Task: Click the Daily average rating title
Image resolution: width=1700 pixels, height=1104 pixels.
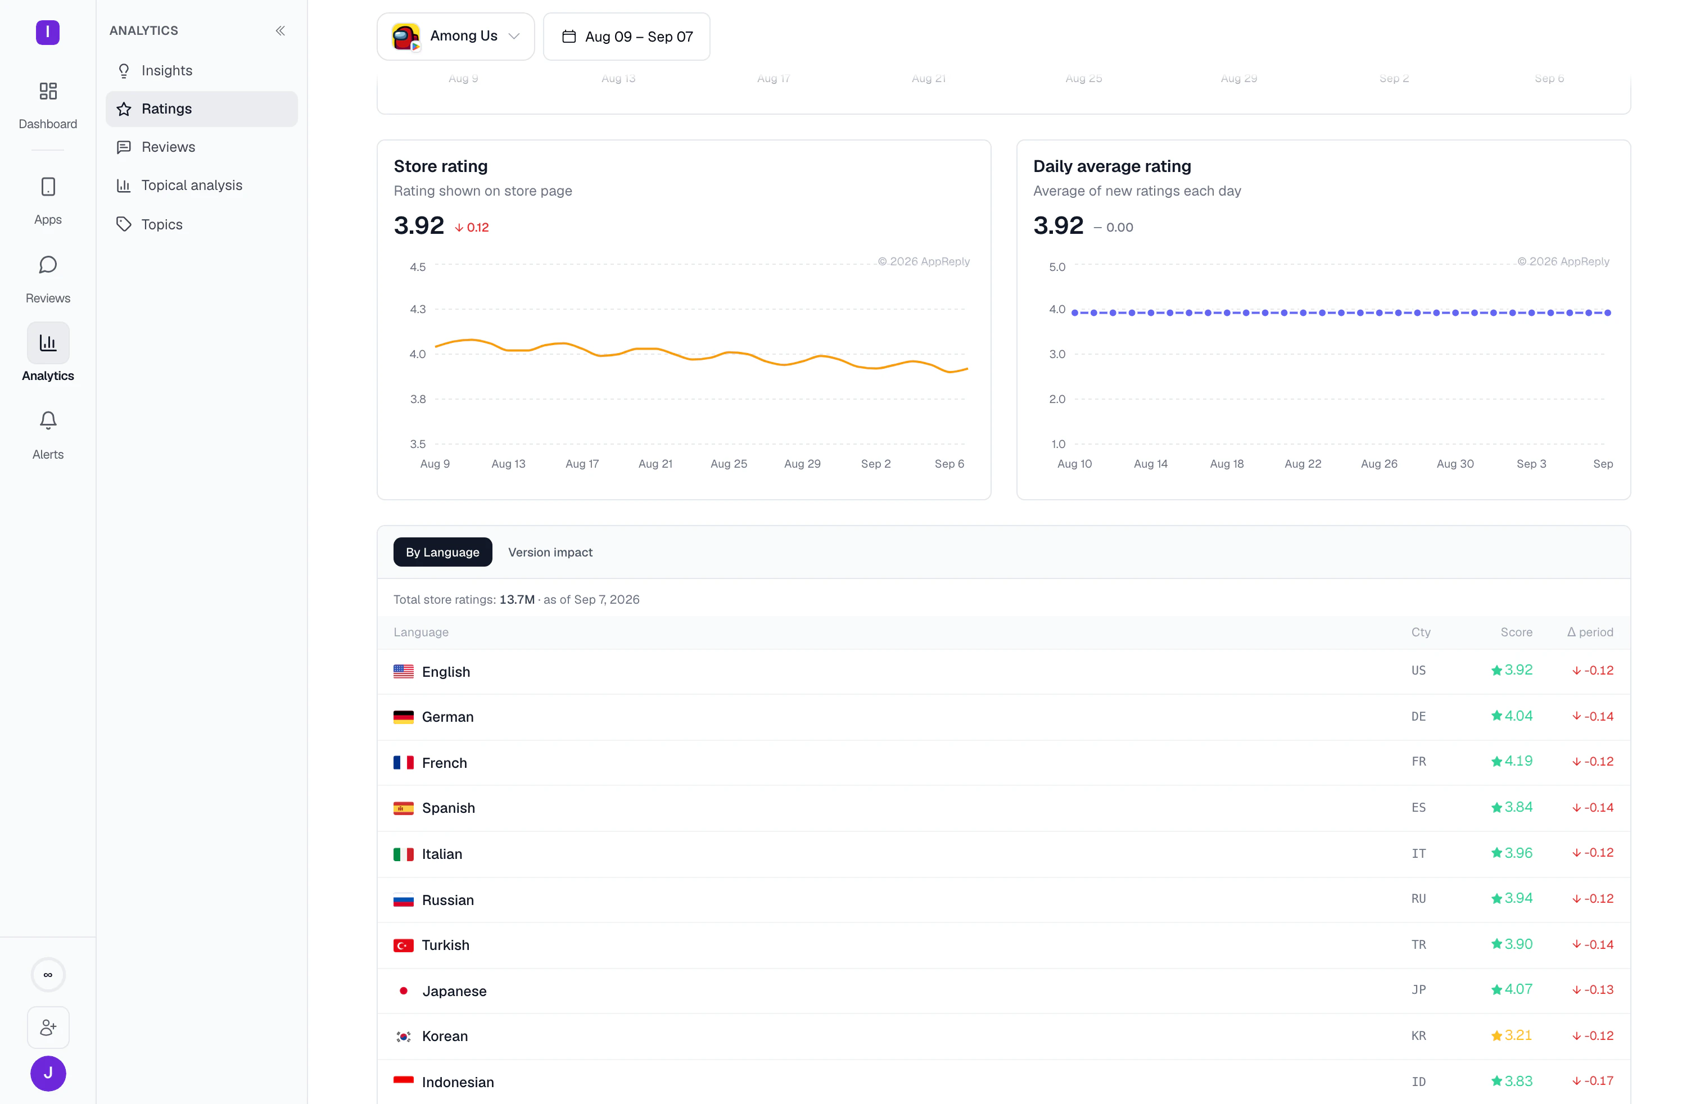Action: point(1112,166)
